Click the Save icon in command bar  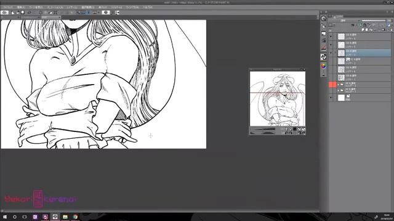[x=23, y=12]
